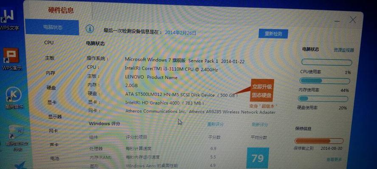The height and width of the screenshot is (169, 377).
Task: Click the 立即升级固态硬盘 orange banner
Action: [262, 91]
